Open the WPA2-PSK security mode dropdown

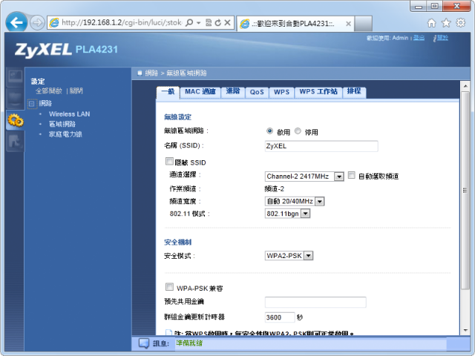tap(289, 256)
